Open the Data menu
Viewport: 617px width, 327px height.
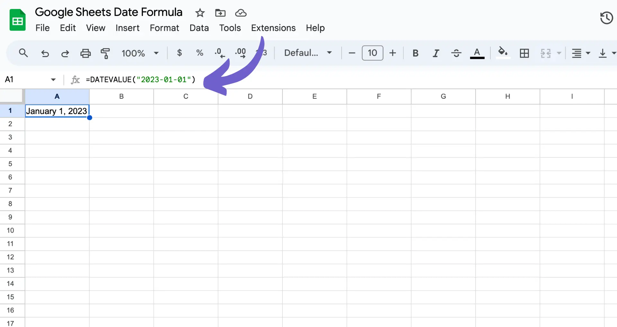click(x=199, y=28)
